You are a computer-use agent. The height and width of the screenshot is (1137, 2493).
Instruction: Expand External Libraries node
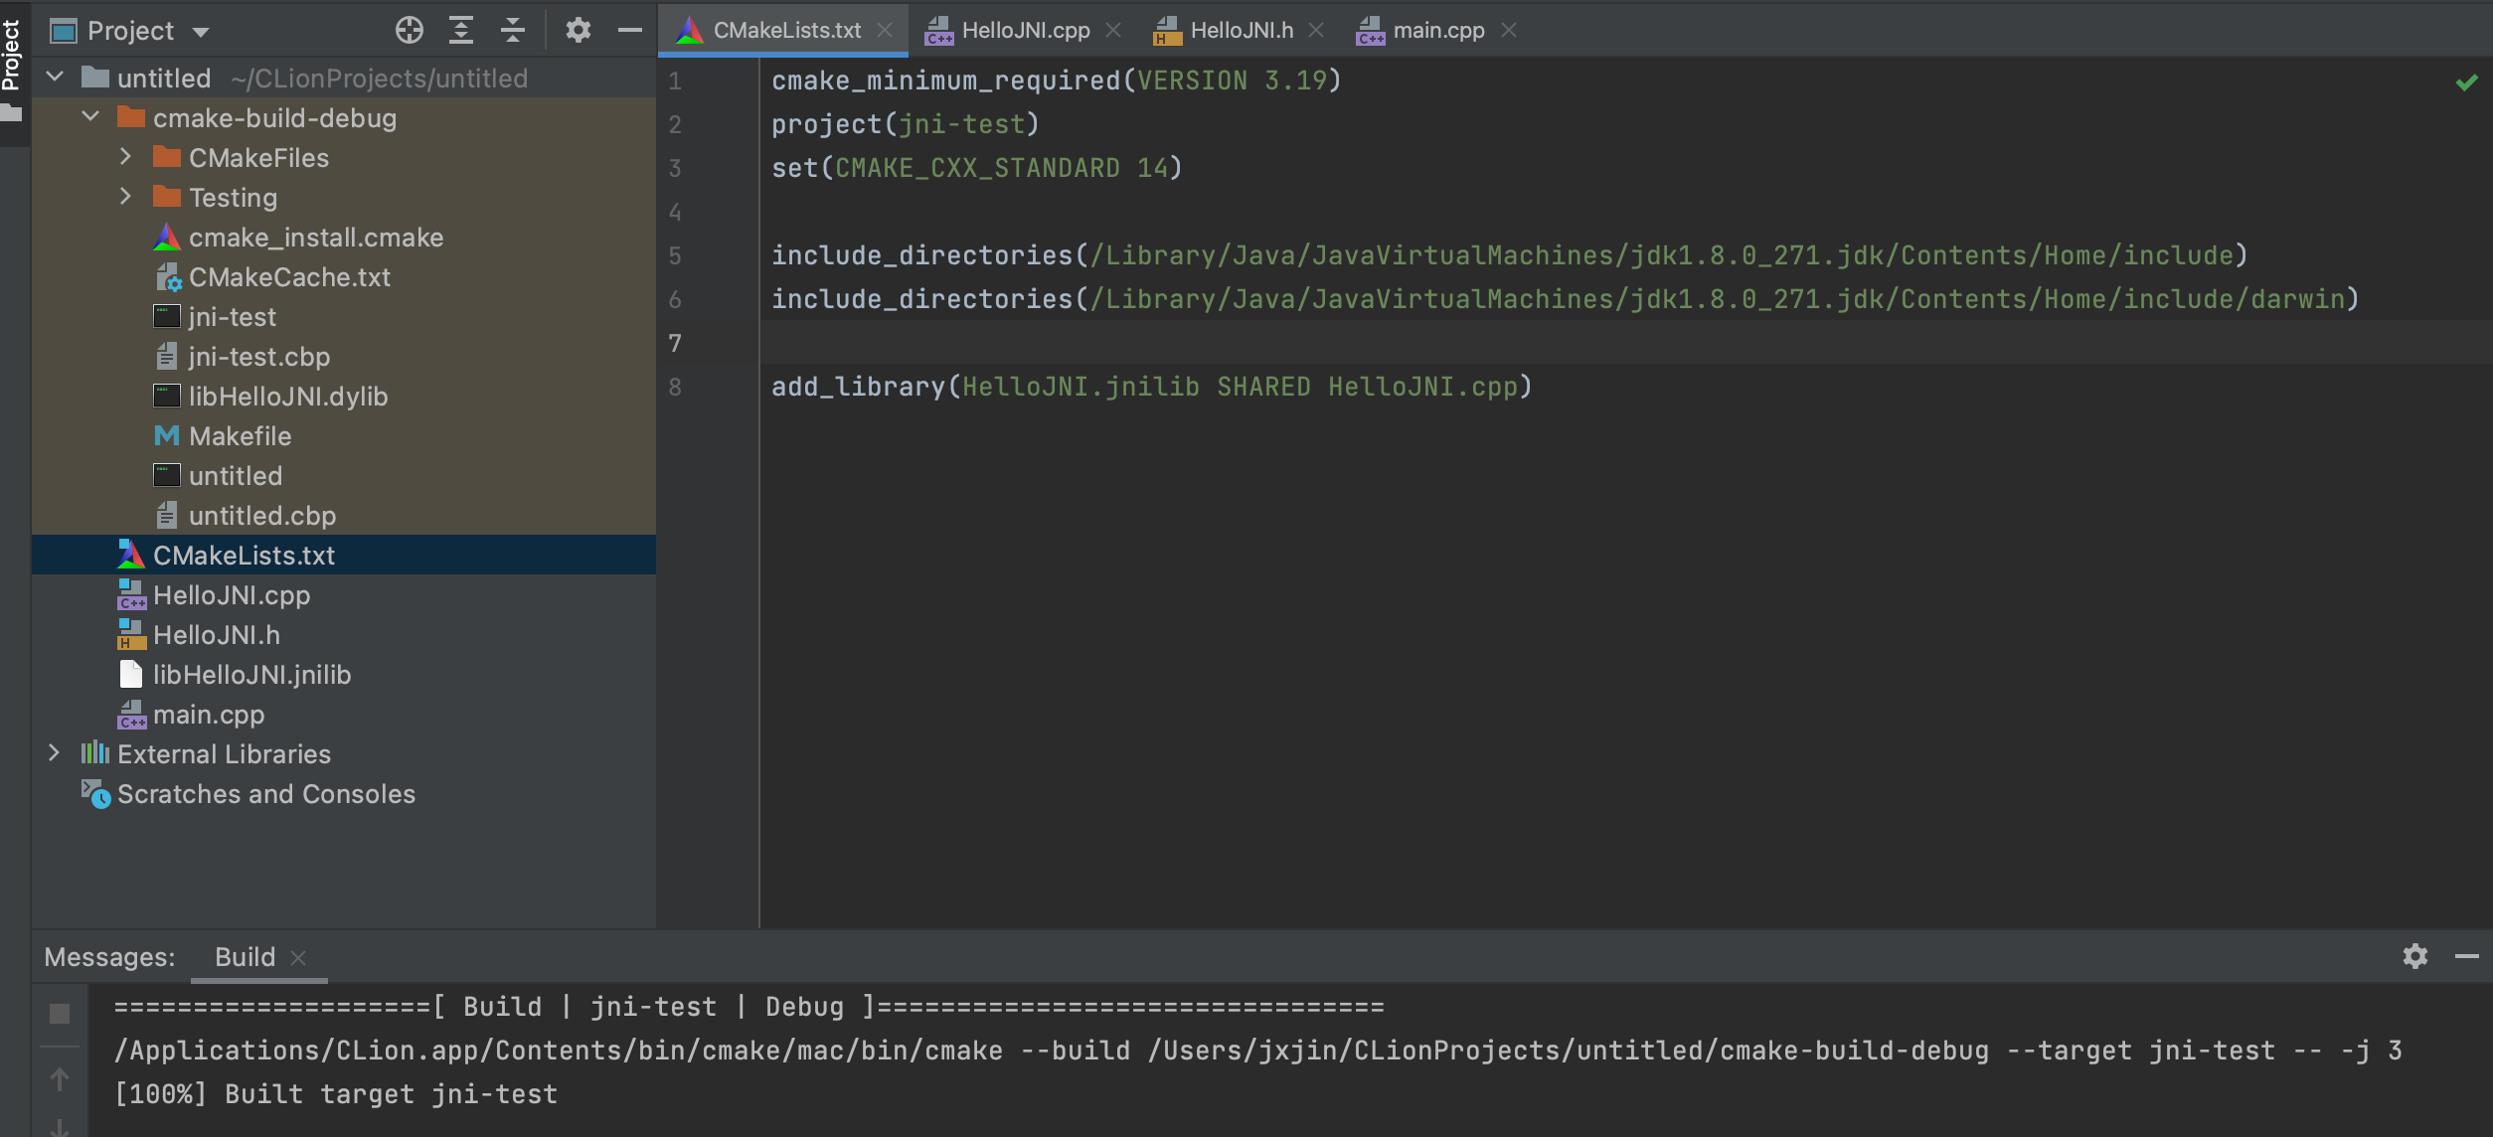[x=55, y=752]
